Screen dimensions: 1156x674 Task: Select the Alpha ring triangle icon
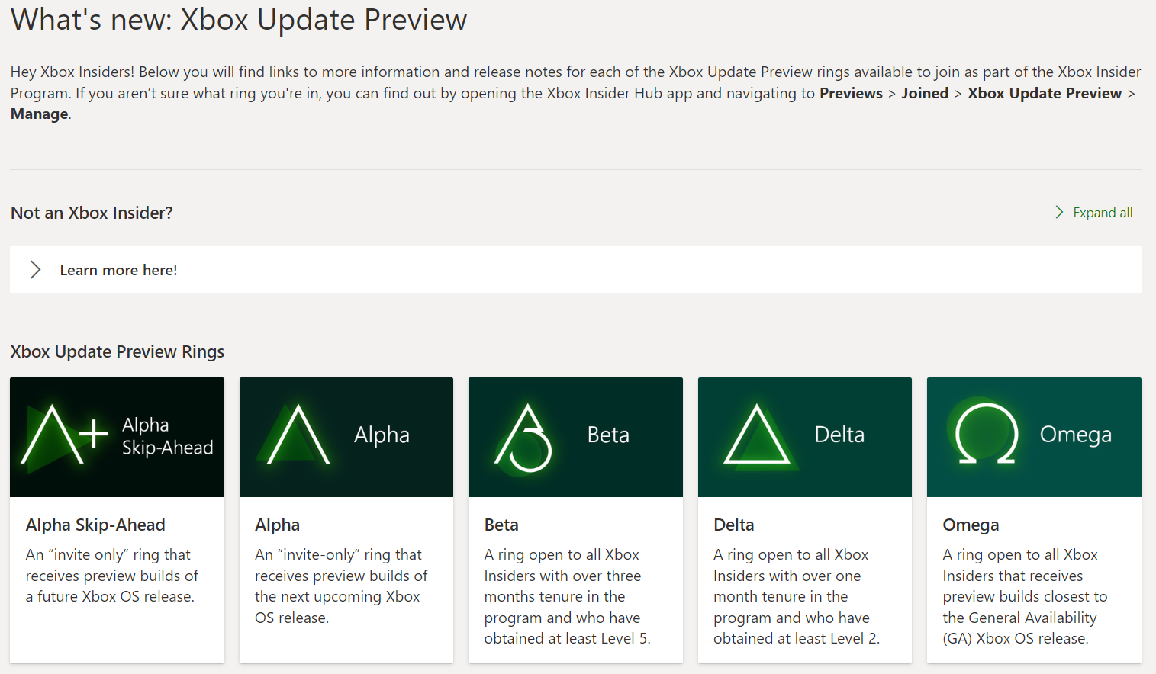point(295,437)
